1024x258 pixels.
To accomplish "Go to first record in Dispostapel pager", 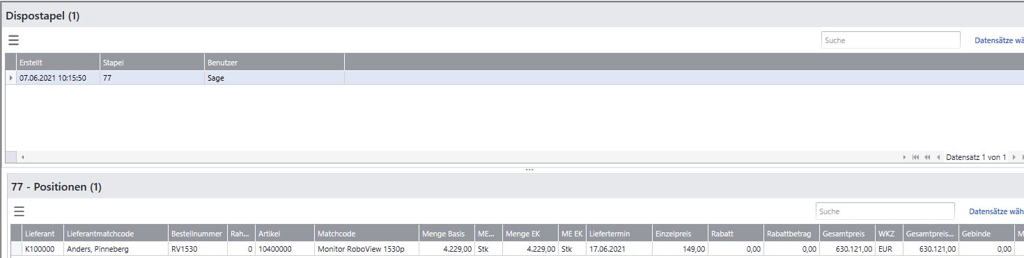I will click(x=915, y=158).
